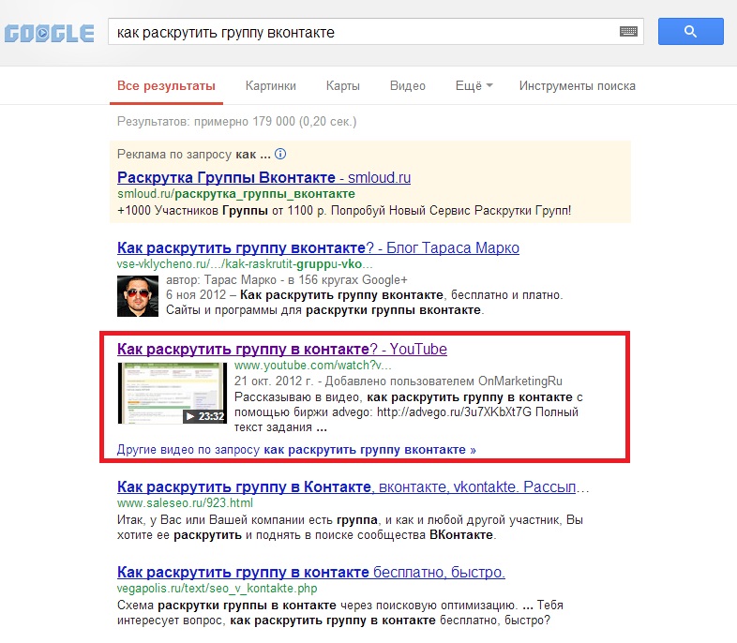Viewport: 737px width, 643px height.
Task: Click the vse-vklycheno.ru green URL
Action: pyautogui.click(x=245, y=264)
